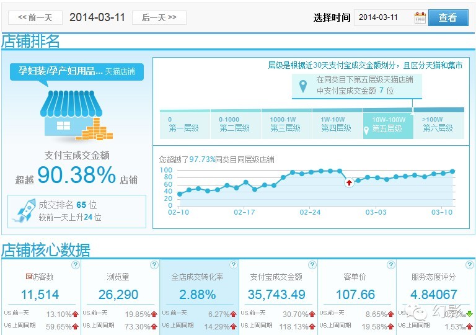Viewport: 476px width, 335px height.
Task: Click the 查看 button
Action: tap(448, 17)
